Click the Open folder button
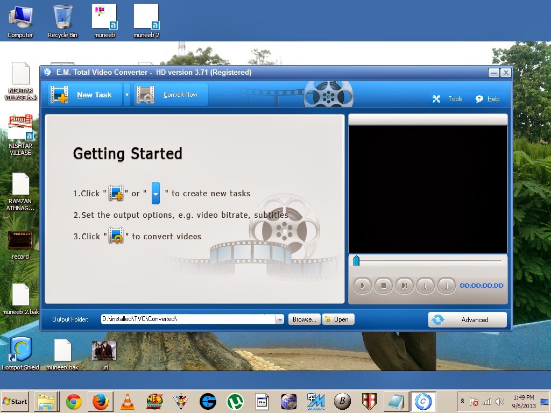The height and width of the screenshot is (413, 551). click(x=338, y=319)
